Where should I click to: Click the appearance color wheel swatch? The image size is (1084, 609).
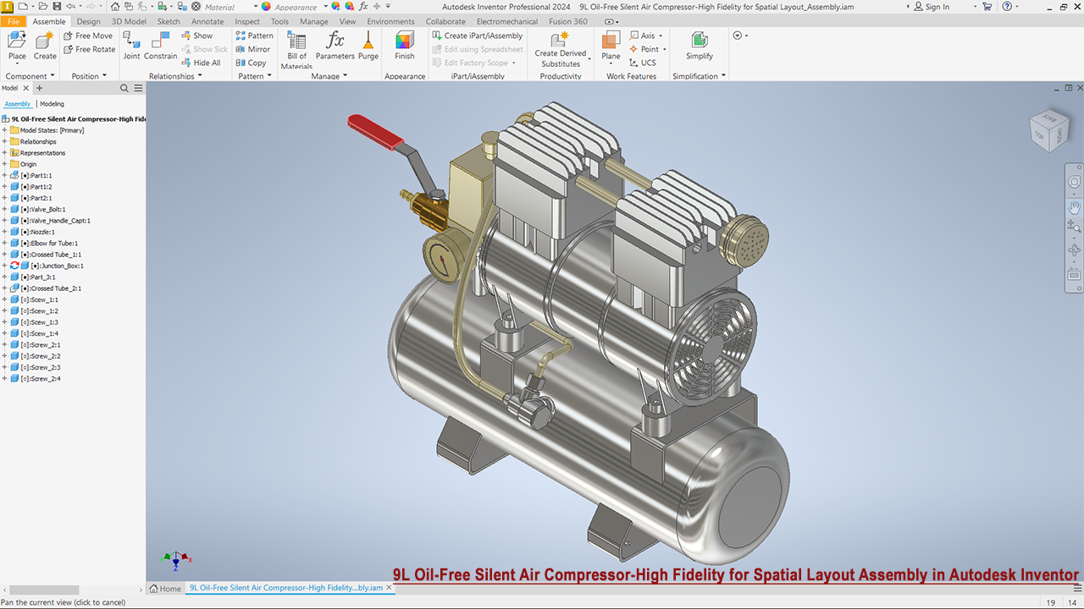[266, 7]
